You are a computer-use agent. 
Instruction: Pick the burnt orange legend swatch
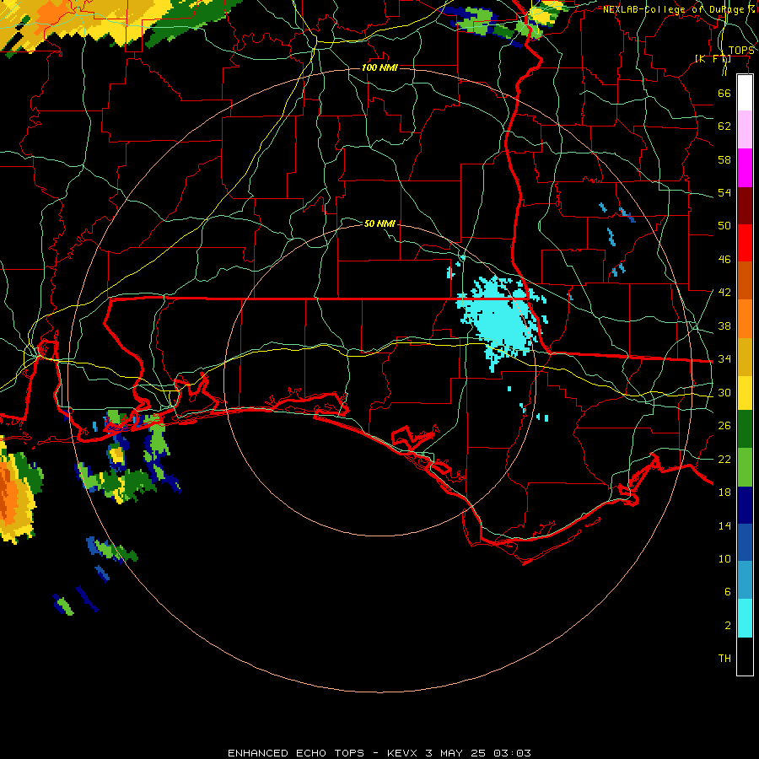(x=745, y=280)
